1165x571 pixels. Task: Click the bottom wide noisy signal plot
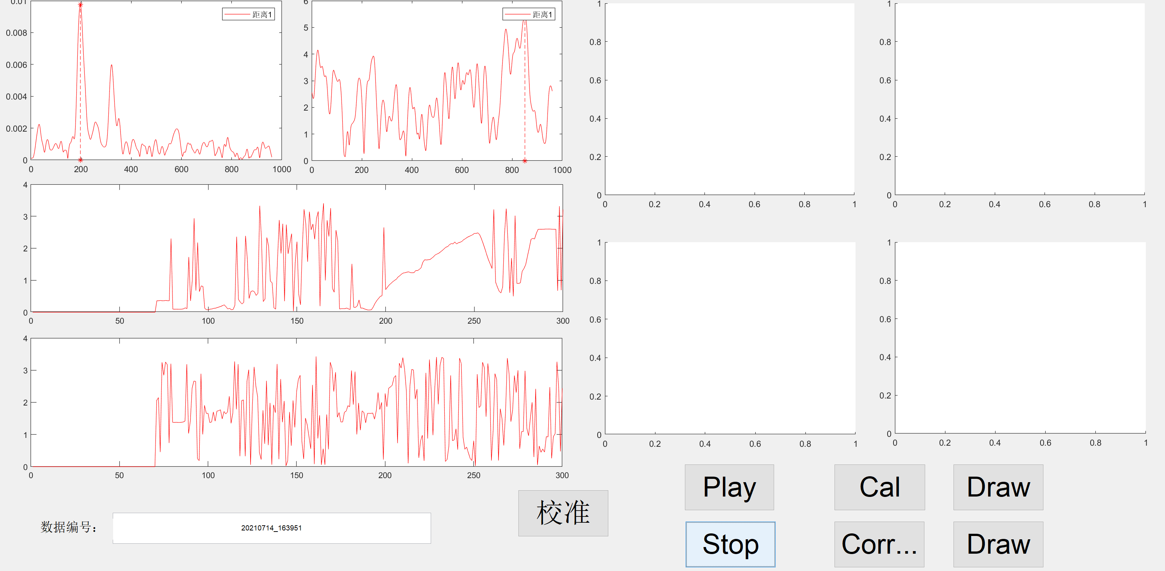point(296,402)
